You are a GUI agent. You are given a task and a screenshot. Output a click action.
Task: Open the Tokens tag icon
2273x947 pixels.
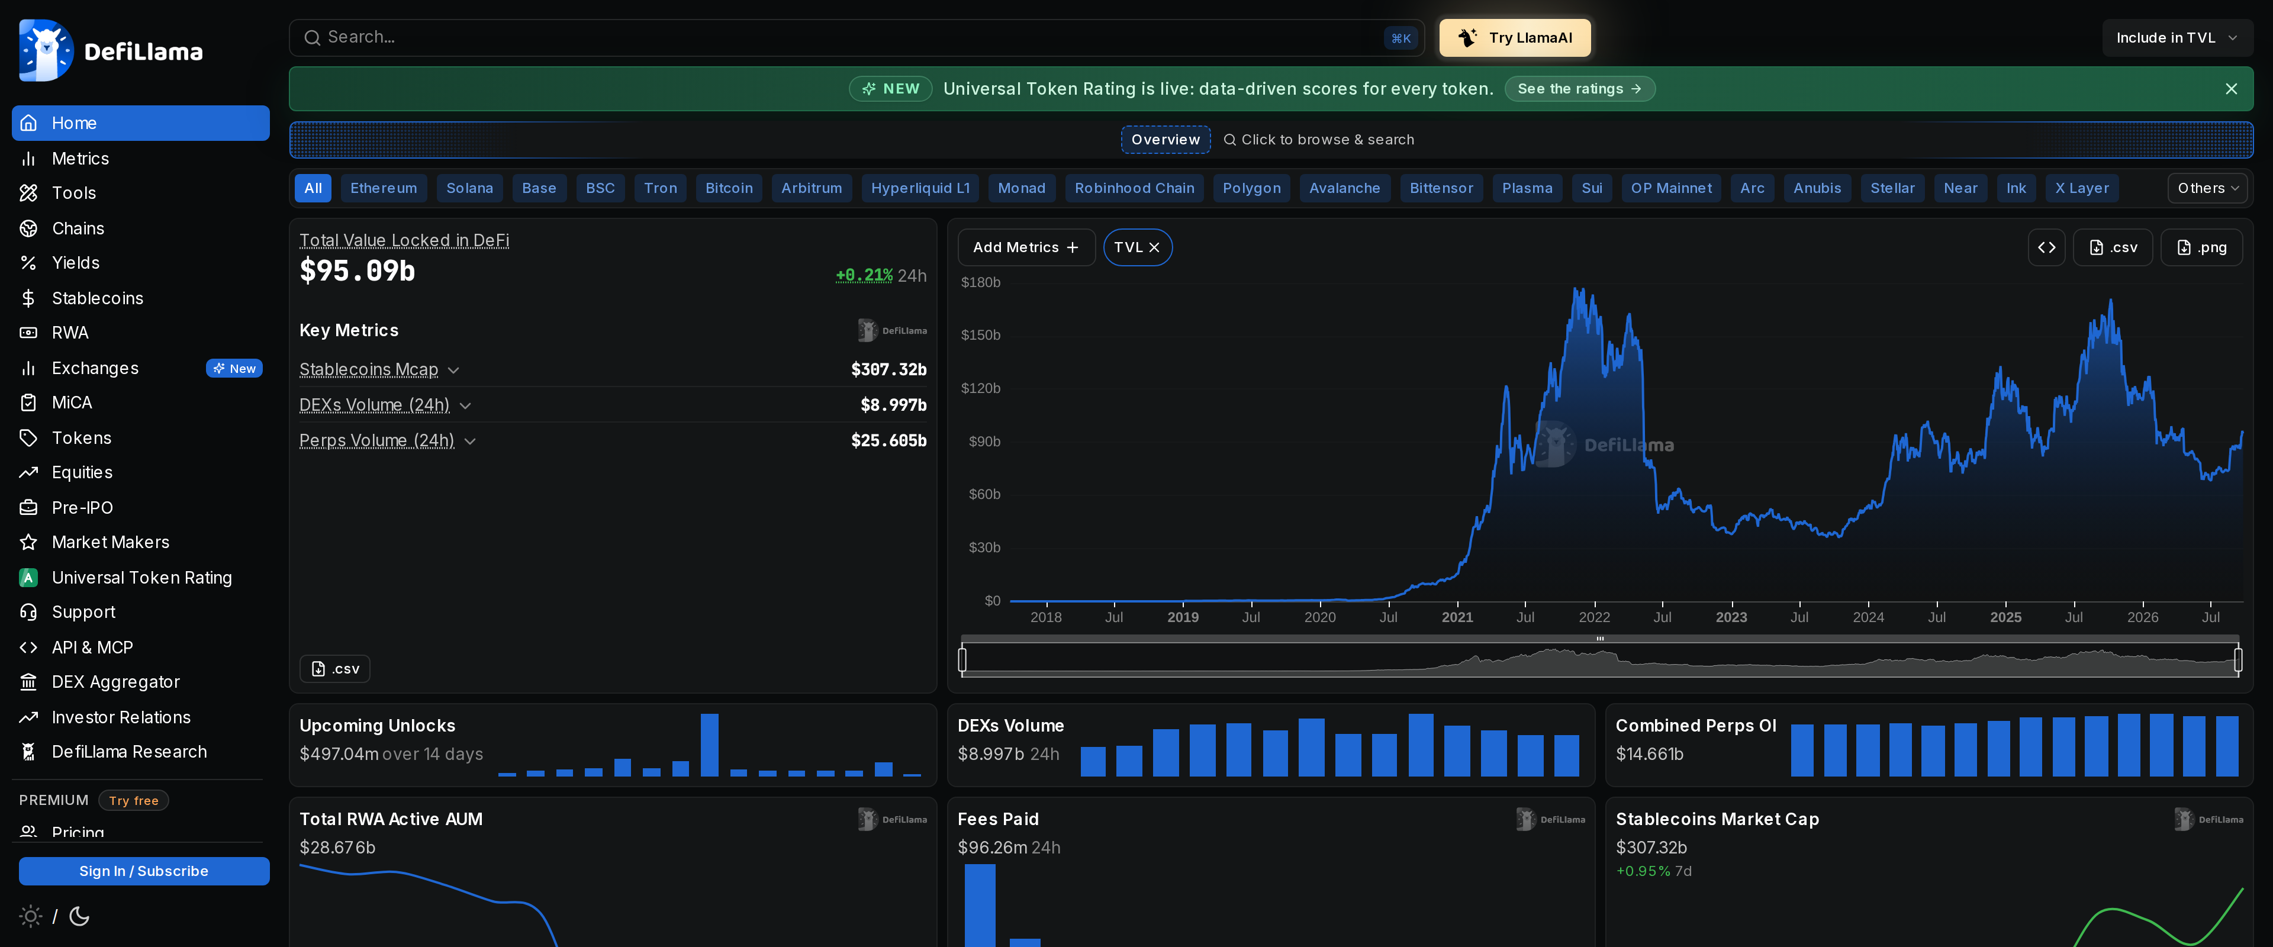click(x=28, y=438)
